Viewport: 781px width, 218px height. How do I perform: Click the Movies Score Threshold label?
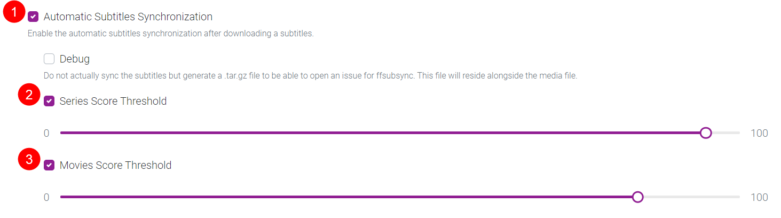(115, 165)
